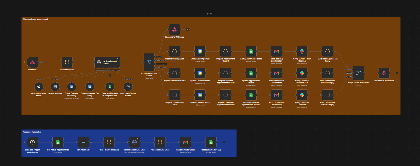Select the Prepare Updated Appointment Record node
This screenshot has height=166, width=420.
click(226, 73)
